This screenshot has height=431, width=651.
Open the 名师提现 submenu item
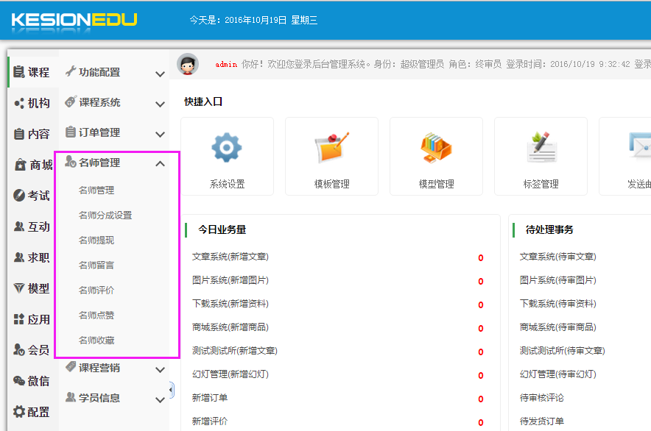96,241
